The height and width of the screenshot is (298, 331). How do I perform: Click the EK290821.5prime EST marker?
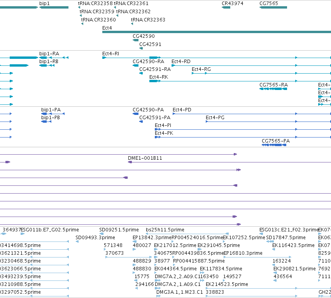coord(275,273)
